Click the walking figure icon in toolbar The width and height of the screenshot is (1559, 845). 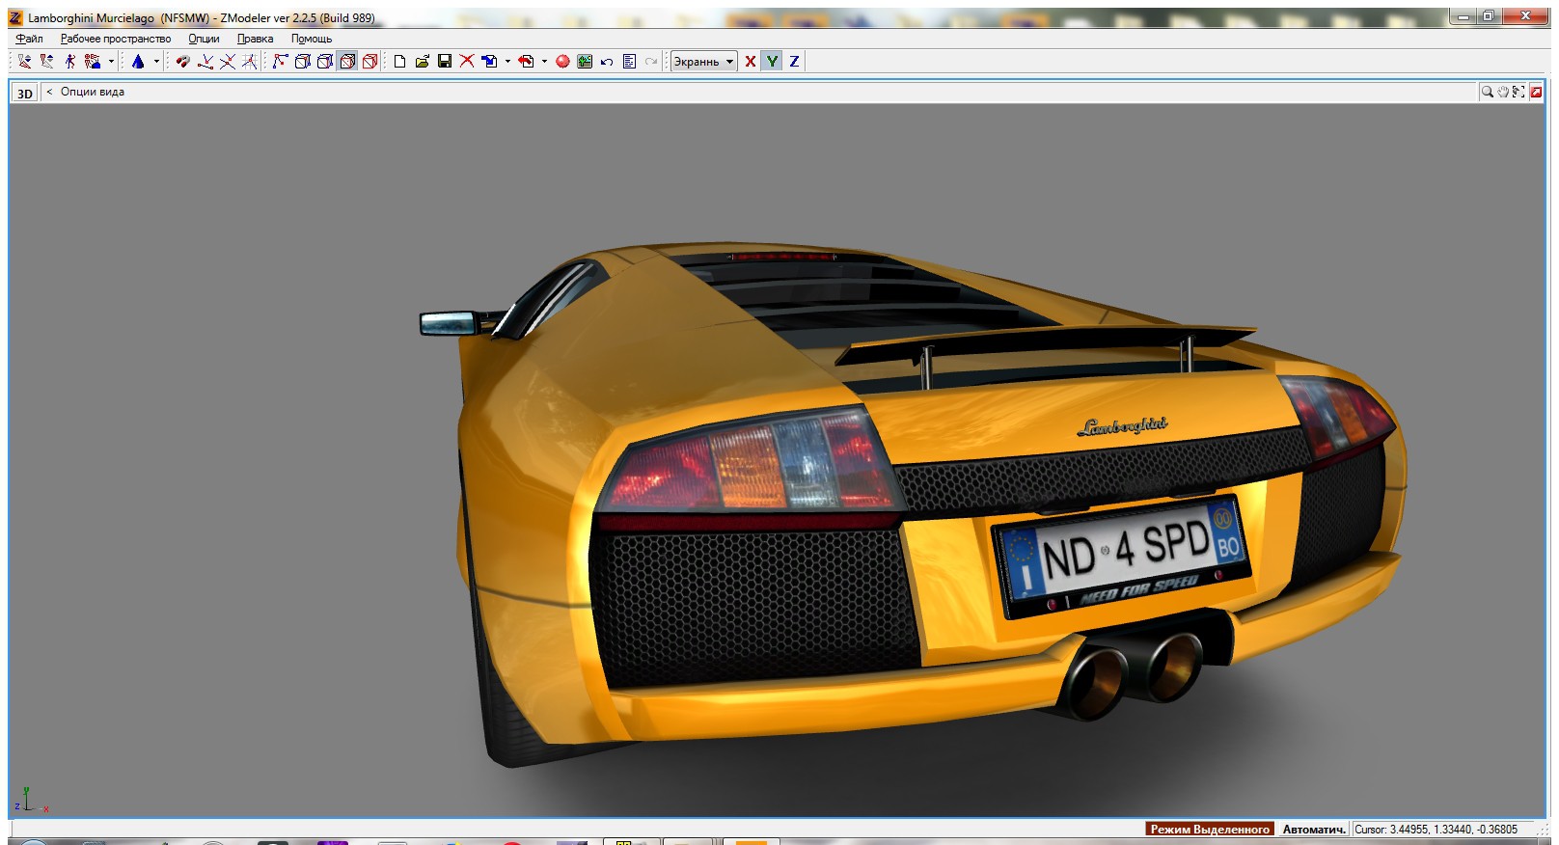(69, 61)
